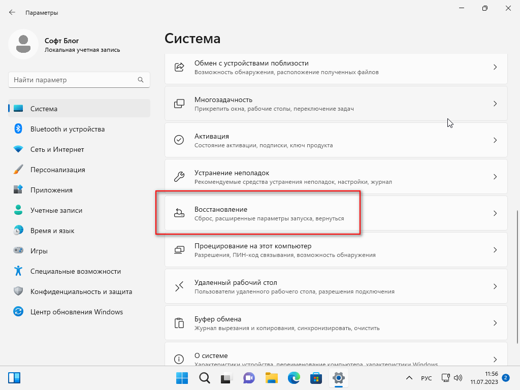Click the shield icon for Конфиденциальность
The height and width of the screenshot is (390, 520).
coord(18,291)
